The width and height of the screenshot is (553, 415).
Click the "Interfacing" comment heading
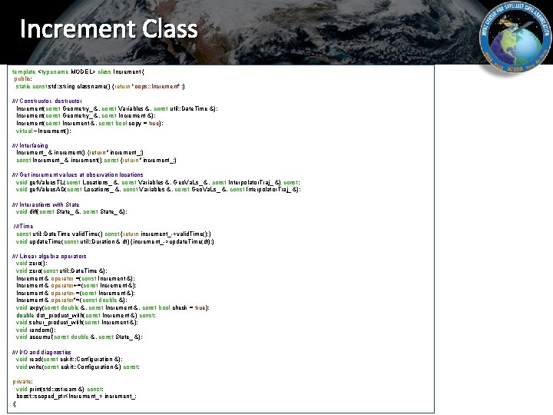pyautogui.click(x=30, y=145)
